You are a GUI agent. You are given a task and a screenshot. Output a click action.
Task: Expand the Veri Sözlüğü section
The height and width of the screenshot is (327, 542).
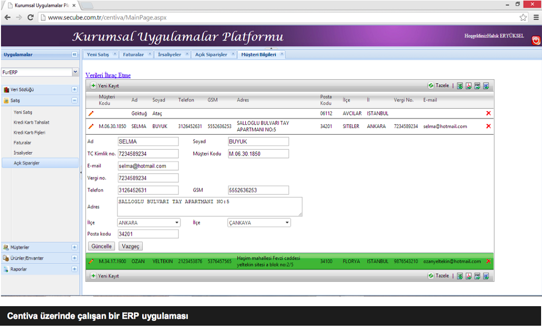pos(74,89)
